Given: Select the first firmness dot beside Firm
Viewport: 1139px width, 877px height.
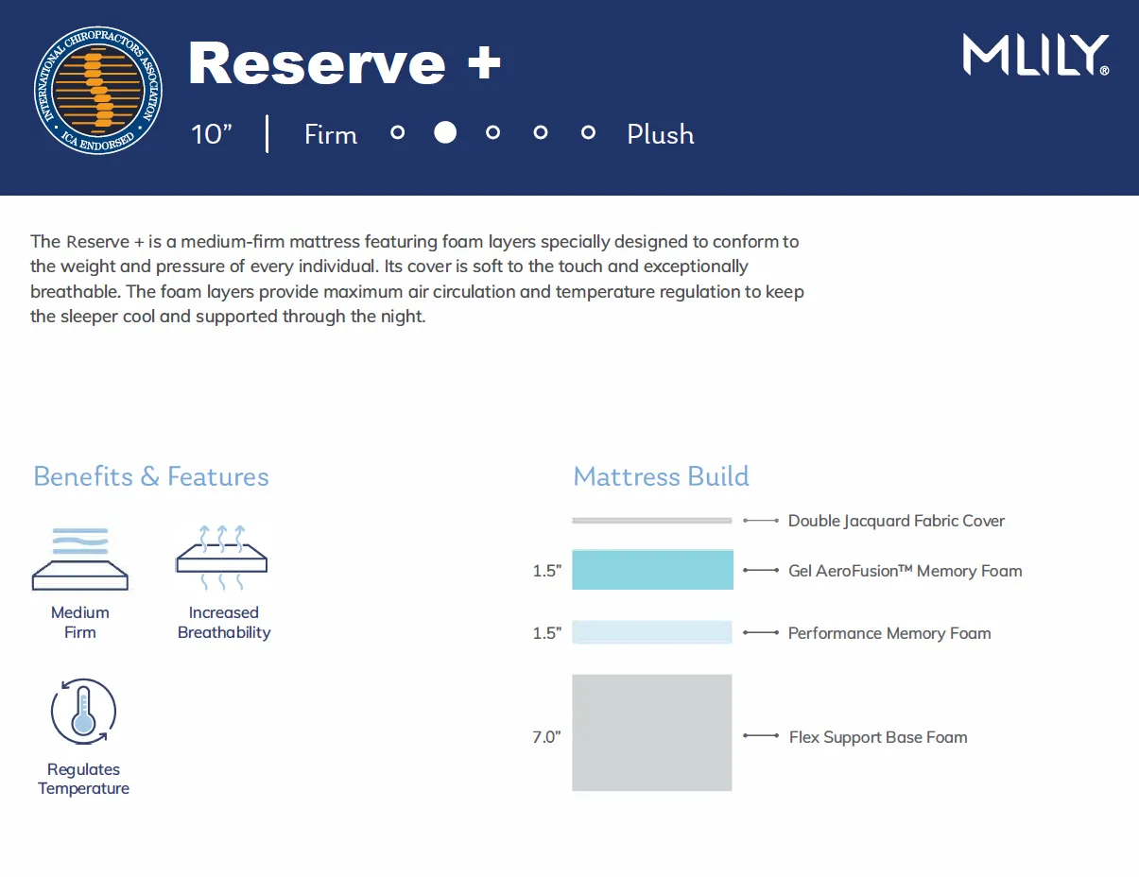Looking at the screenshot, I should (398, 132).
